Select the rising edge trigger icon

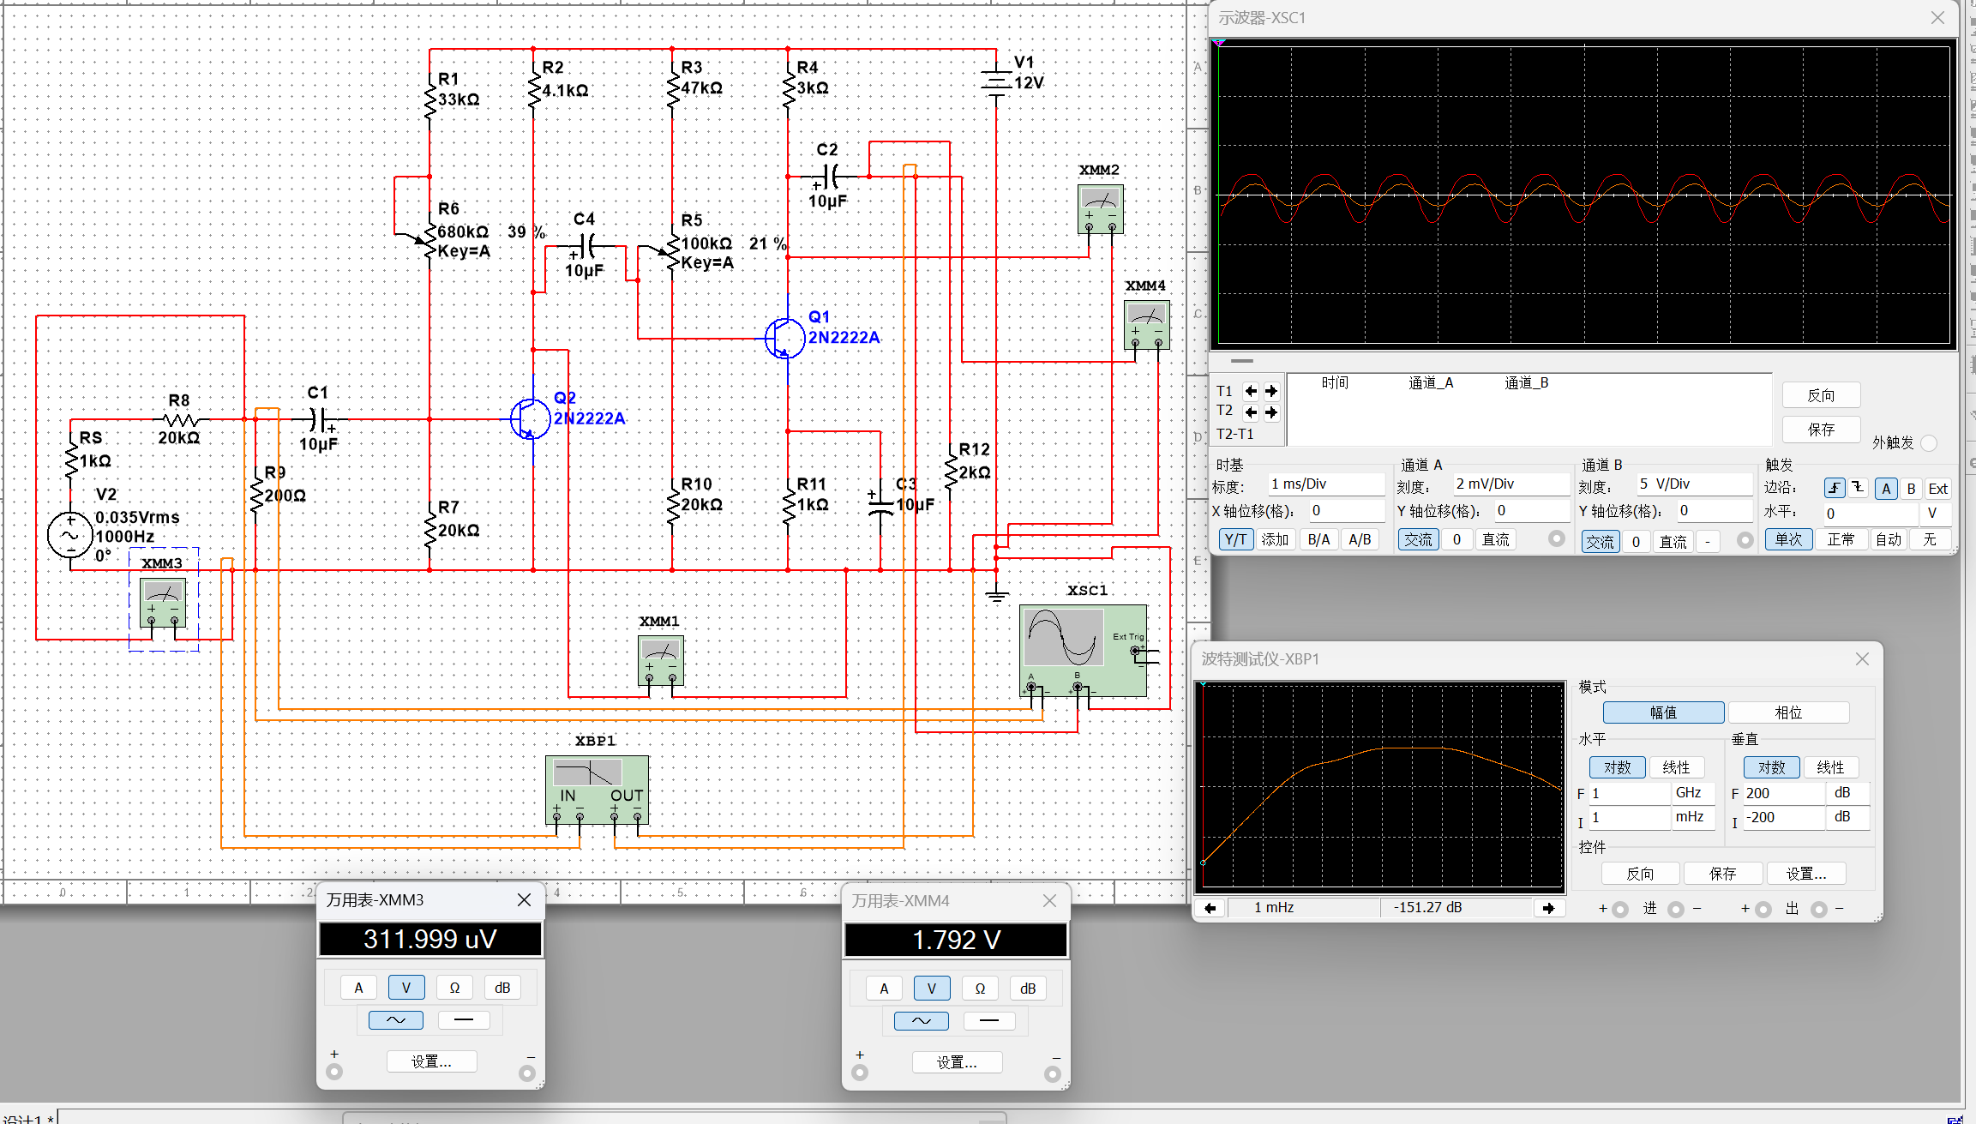tap(1834, 488)
